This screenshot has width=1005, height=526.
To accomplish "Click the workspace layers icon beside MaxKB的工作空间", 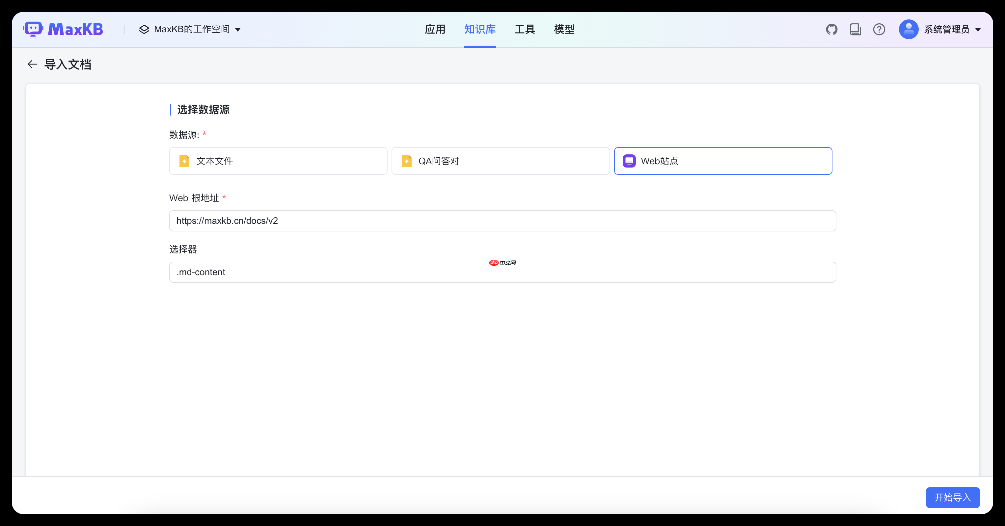I will (144, 29).
